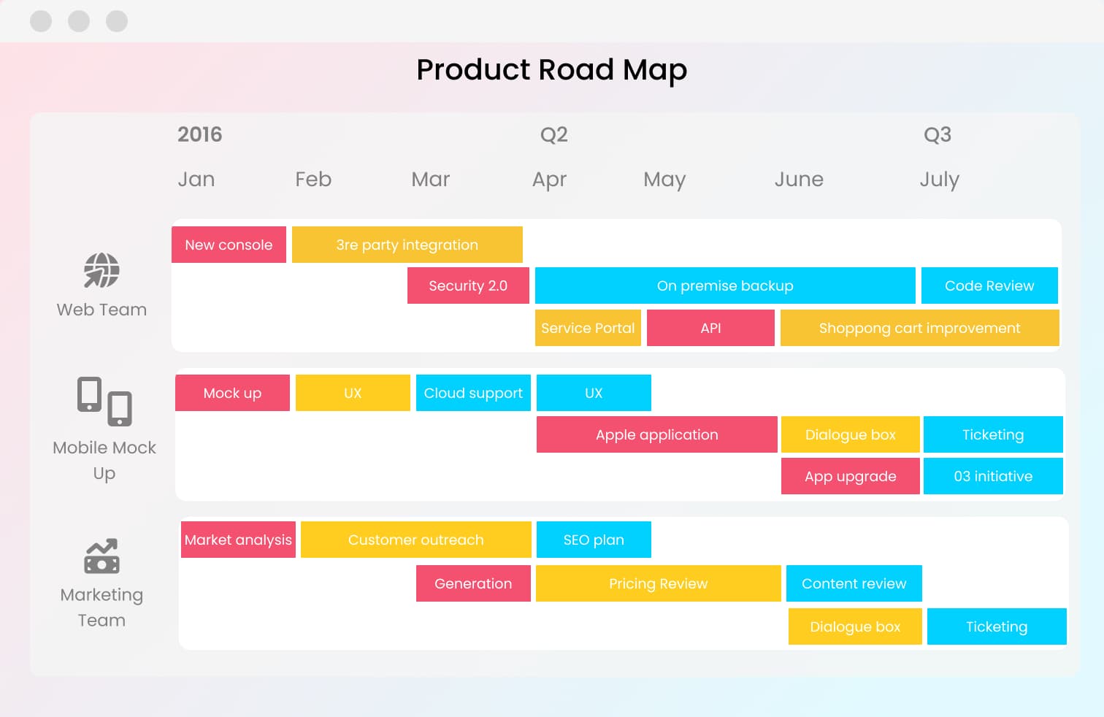Open the Code Review task

[989, 285]
